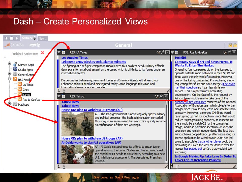This screenshot has height=182, width=242.
Task: Click the resize grip of the LA Times panel
Action: click(168, 91)
